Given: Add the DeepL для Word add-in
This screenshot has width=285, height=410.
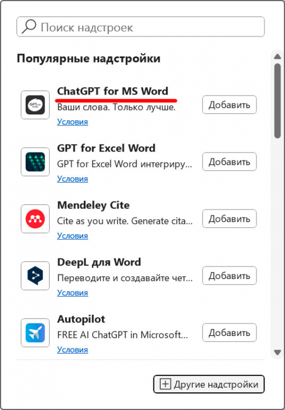Looking at the screenshot, I should (x=229, y=276).
